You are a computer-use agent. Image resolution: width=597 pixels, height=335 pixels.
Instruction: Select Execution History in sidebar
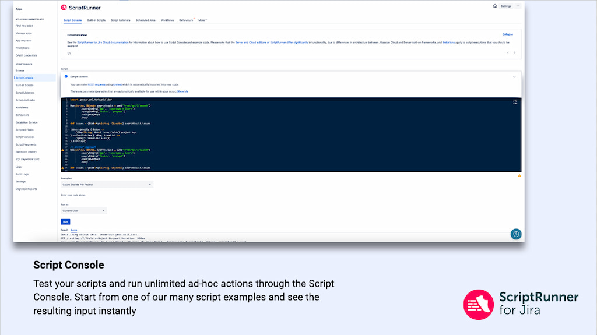[x=26, y=152]
